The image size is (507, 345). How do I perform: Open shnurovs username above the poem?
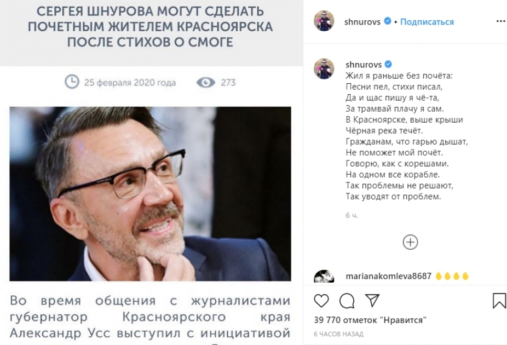pos(364,64)
